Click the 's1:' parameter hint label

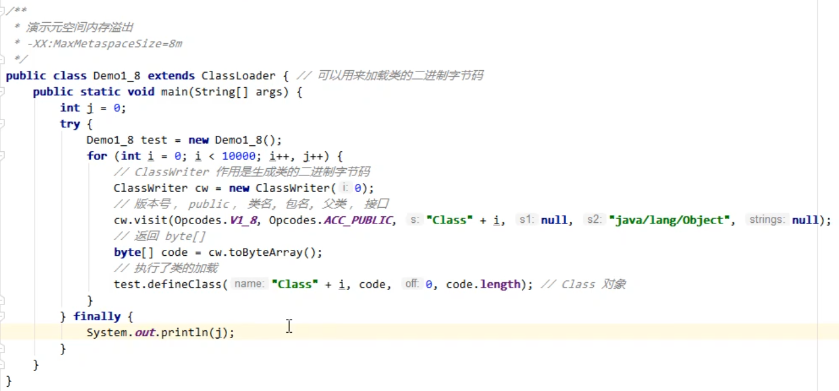526,220
